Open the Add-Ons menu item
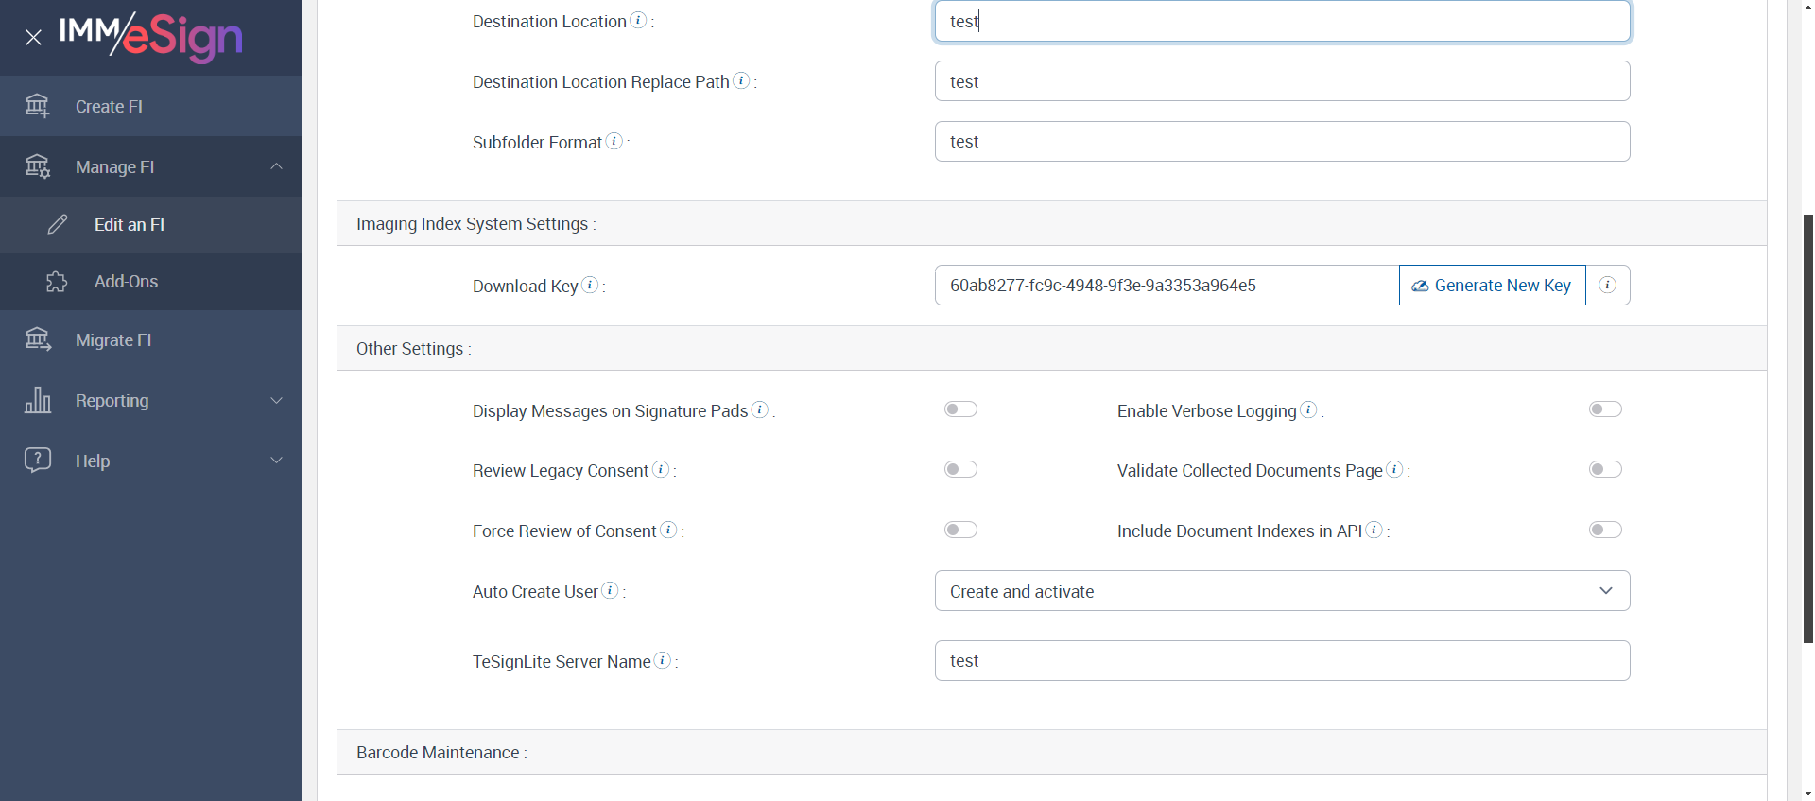 [126, 282]
